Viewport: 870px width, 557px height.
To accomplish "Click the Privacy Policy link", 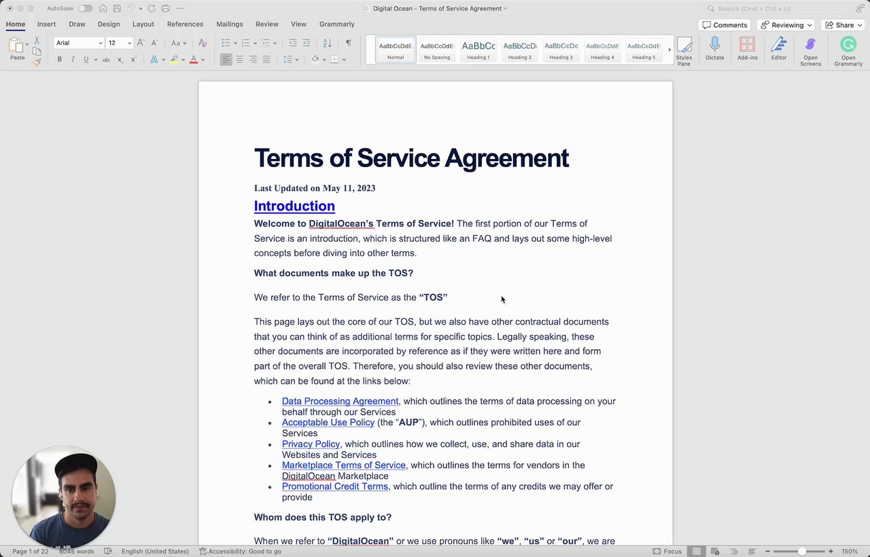I will click(311, 444).
